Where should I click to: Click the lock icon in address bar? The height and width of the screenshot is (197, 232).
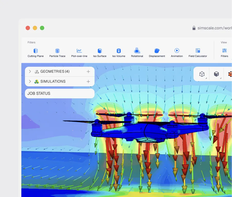click(x=194, y=28)
